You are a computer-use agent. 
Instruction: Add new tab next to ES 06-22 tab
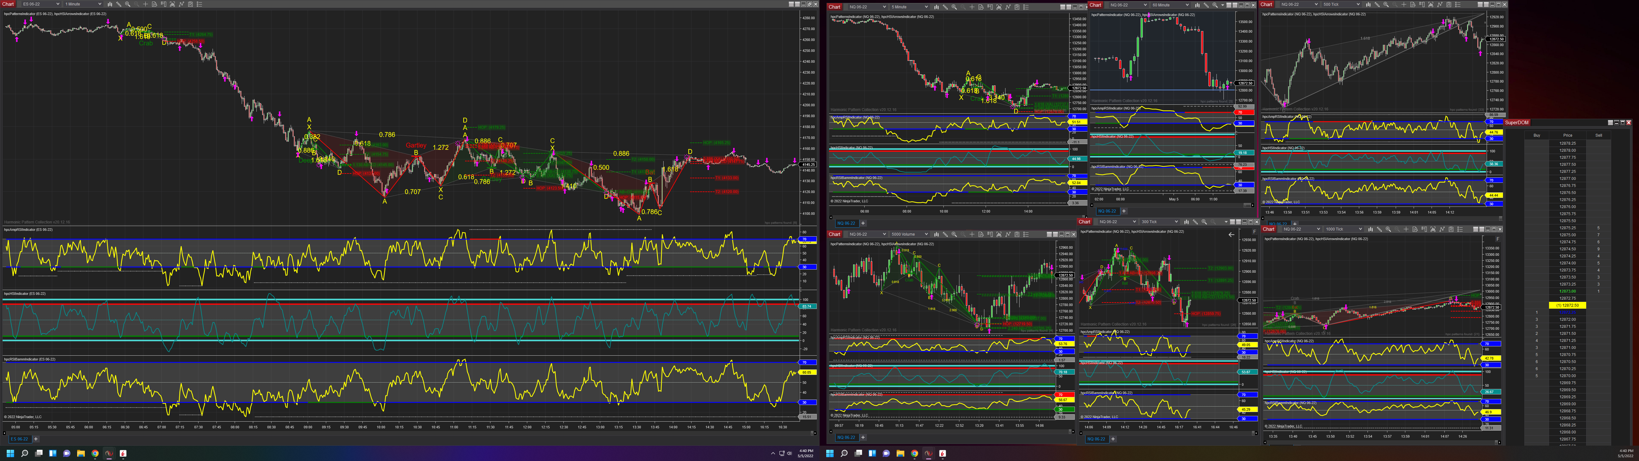[x=36, y=439]
